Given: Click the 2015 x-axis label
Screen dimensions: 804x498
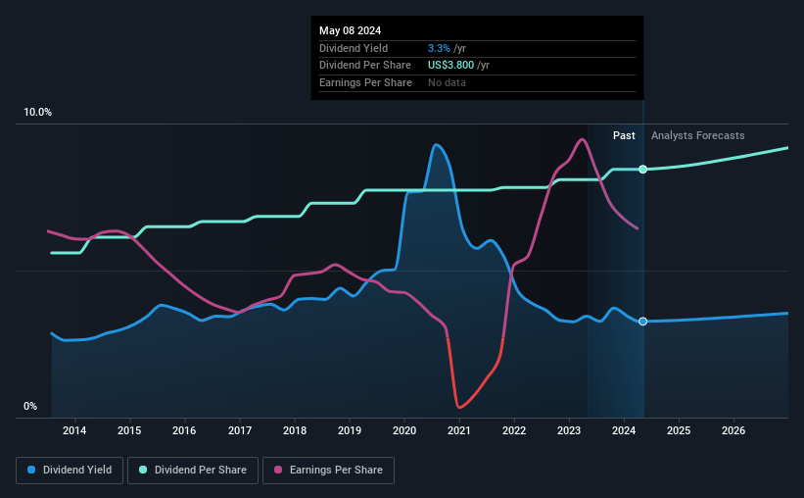Looking at the screenshot, I should coord(129,430).
